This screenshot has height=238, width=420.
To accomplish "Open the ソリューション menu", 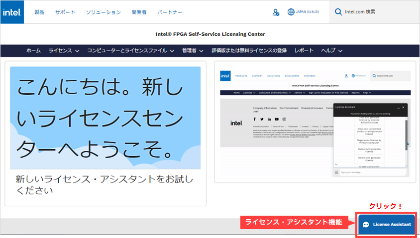I will tap(104, 12).
